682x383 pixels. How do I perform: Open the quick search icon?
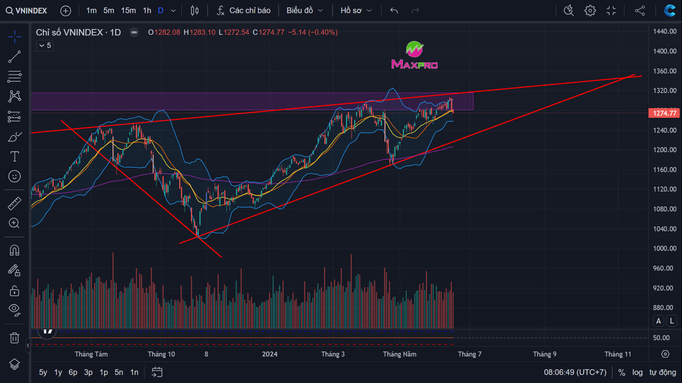point(569,10)
